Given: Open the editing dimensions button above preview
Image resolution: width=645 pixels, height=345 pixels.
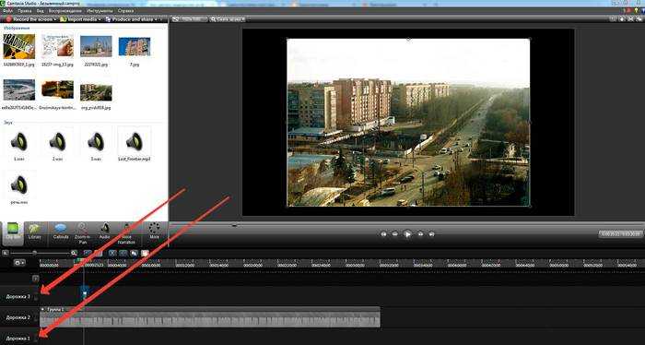Looking at the screenshot, I should click(x=189, y=19).
